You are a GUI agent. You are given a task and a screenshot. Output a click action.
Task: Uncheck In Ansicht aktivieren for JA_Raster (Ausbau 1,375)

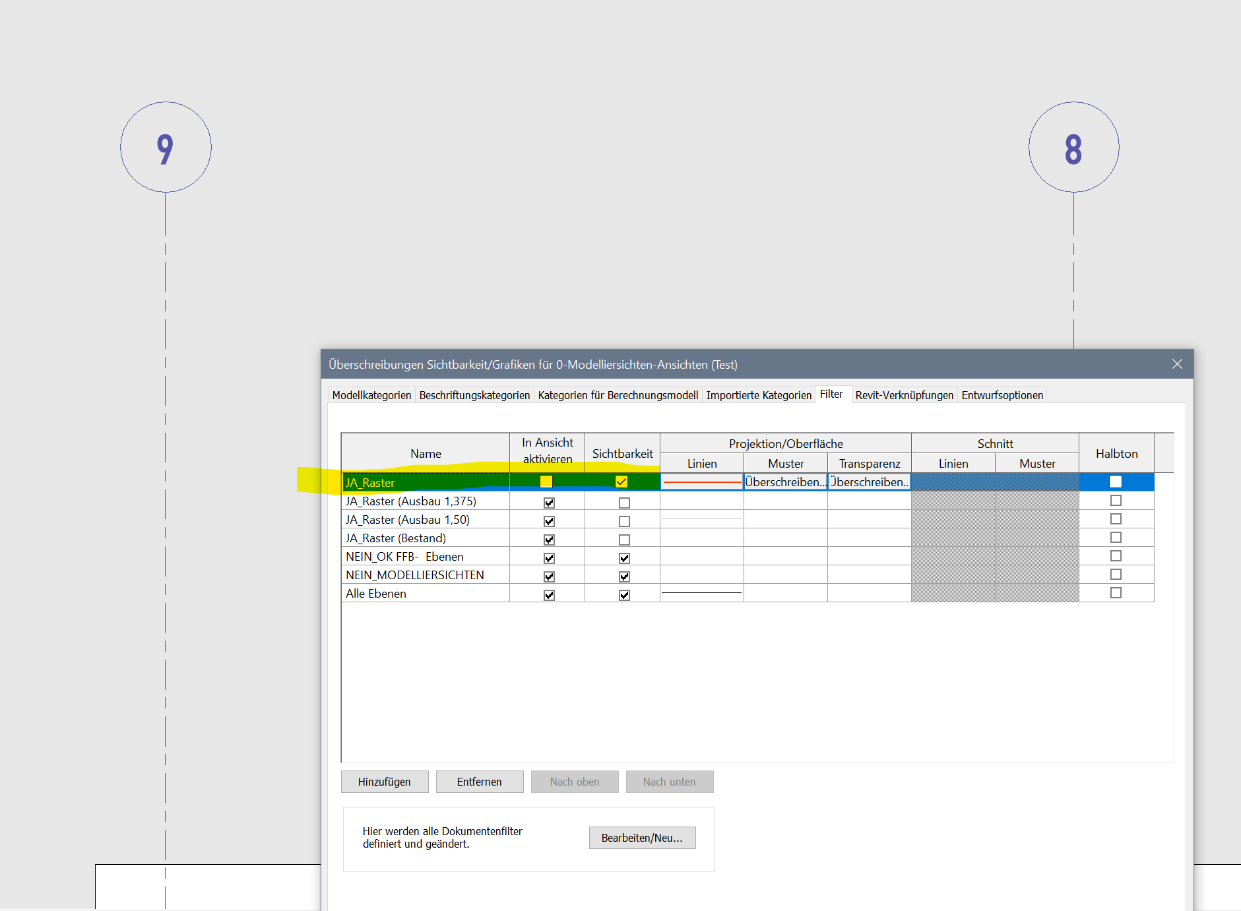click(549, 503)
